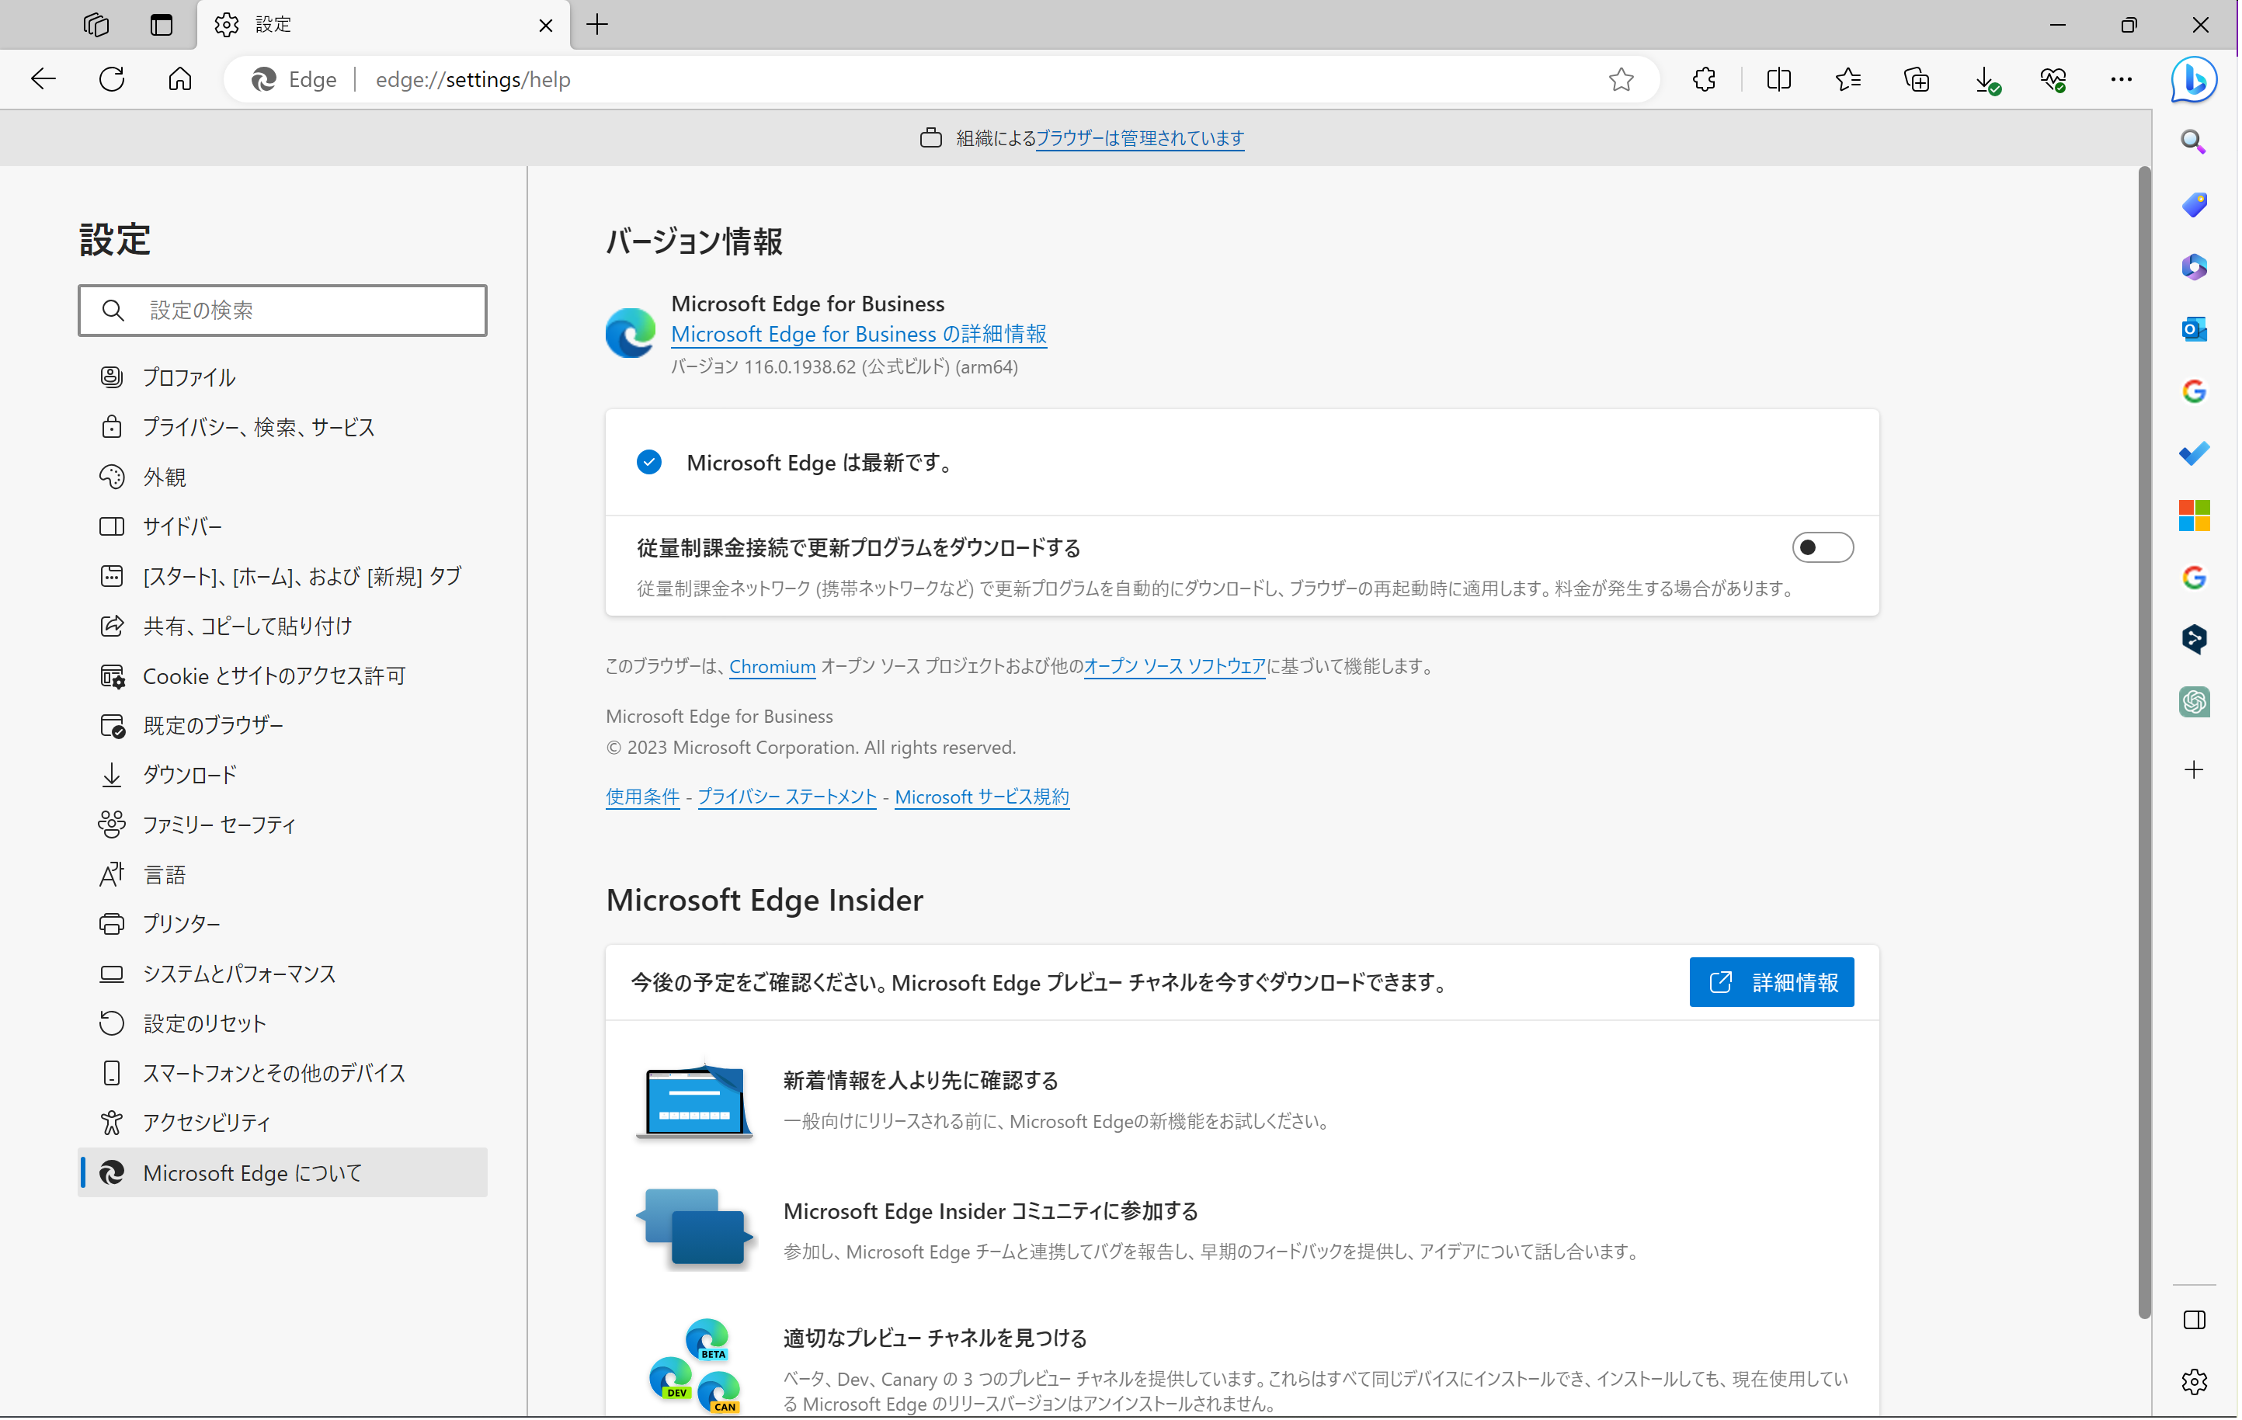2242x1420 pixels.
Task: Open the second Google sidebar icon
Action: coord(2194,578)
